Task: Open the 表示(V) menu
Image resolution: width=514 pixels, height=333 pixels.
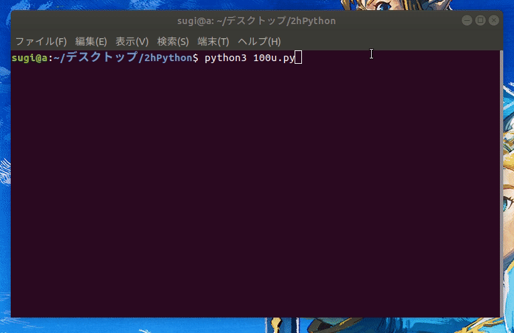Action: (x=132, y=42)
